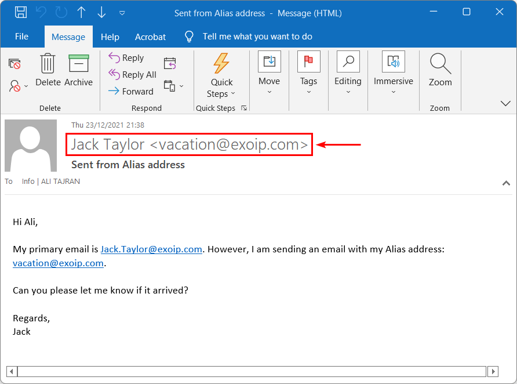Click the date Thu 23/12/2021 21:38

click(108, 125)
